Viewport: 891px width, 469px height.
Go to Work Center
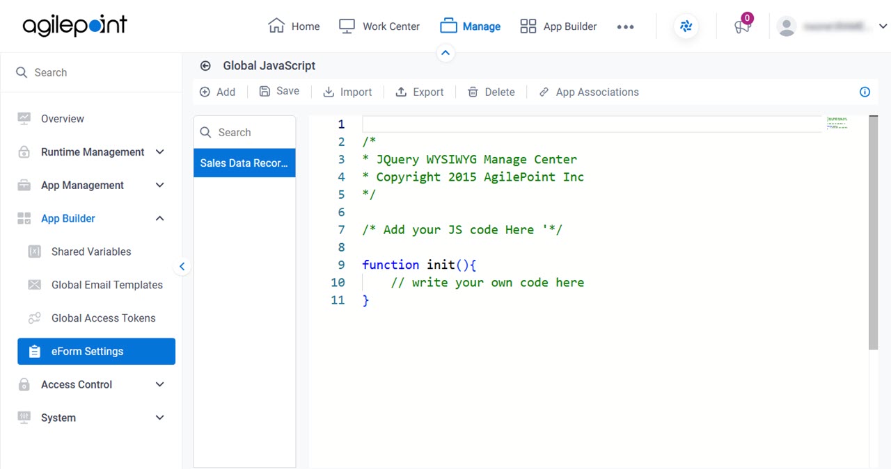point(379,26)
